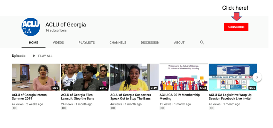Subscribe to the ACLU of Georgia channel
The image size is (273, 128).
tap(236, 27)
